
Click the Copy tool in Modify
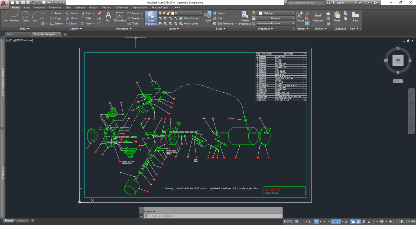[x=56, y=18]
